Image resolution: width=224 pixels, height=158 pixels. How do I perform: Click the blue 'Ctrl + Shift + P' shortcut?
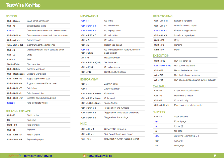[89, 31]
